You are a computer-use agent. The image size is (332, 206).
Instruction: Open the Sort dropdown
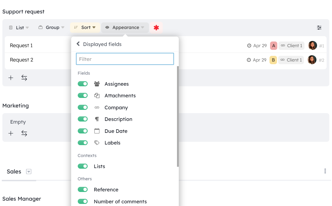85,27
